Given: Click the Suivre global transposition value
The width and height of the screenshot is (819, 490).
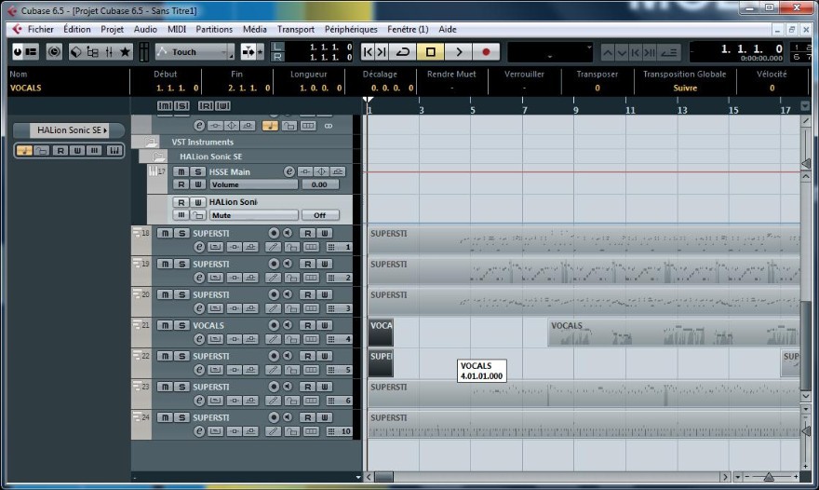Looking at the screenshot, I should point(685,88).
